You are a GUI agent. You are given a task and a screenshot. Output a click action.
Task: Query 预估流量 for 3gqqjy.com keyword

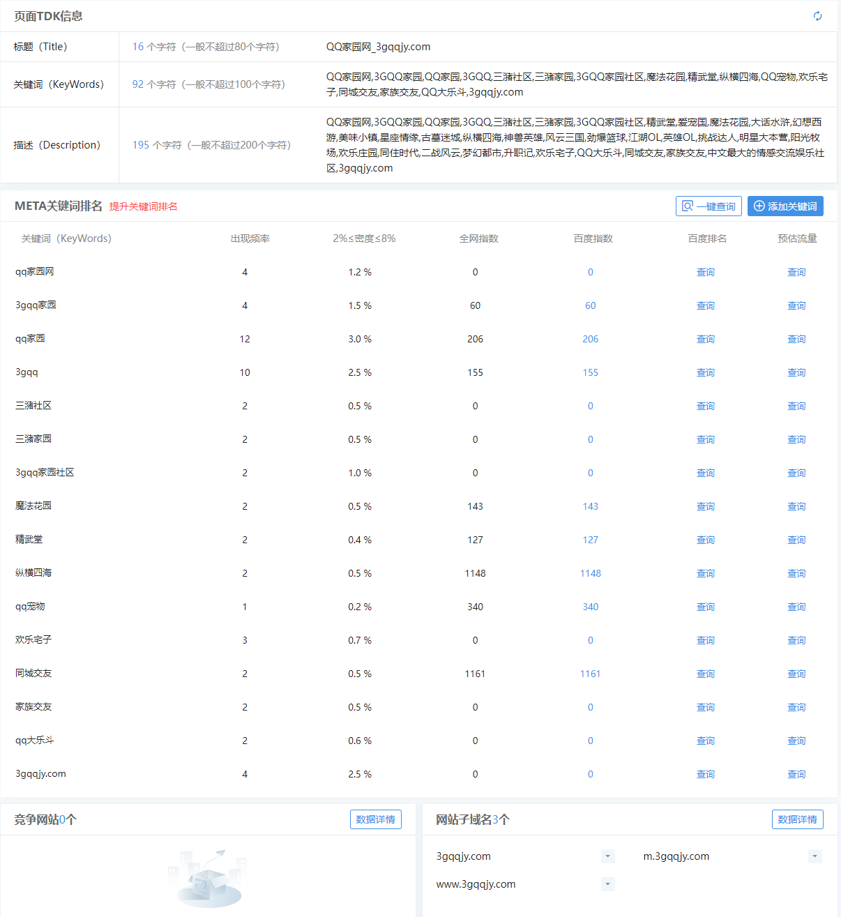click(x=796, y=774)
